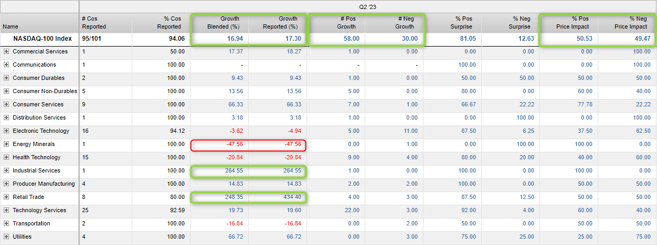The image size is (657, 245).
Task: Click the index negative surprise 12.63
Action: click(x=526, y=39)
